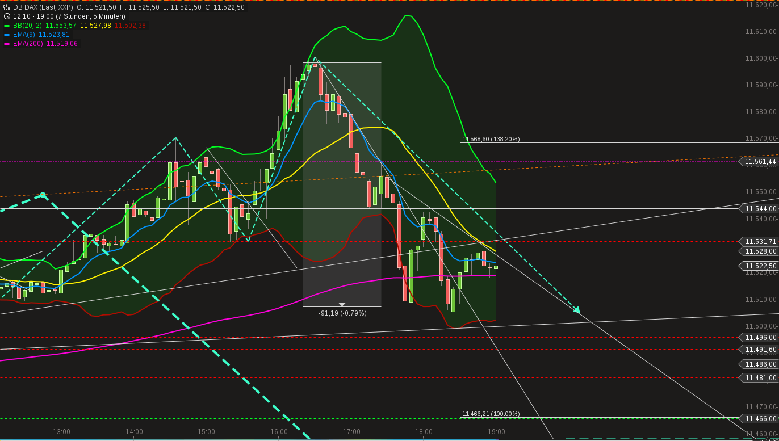
Task: Click the 18:00 label on the time axis
Action: tap(422, 431)
